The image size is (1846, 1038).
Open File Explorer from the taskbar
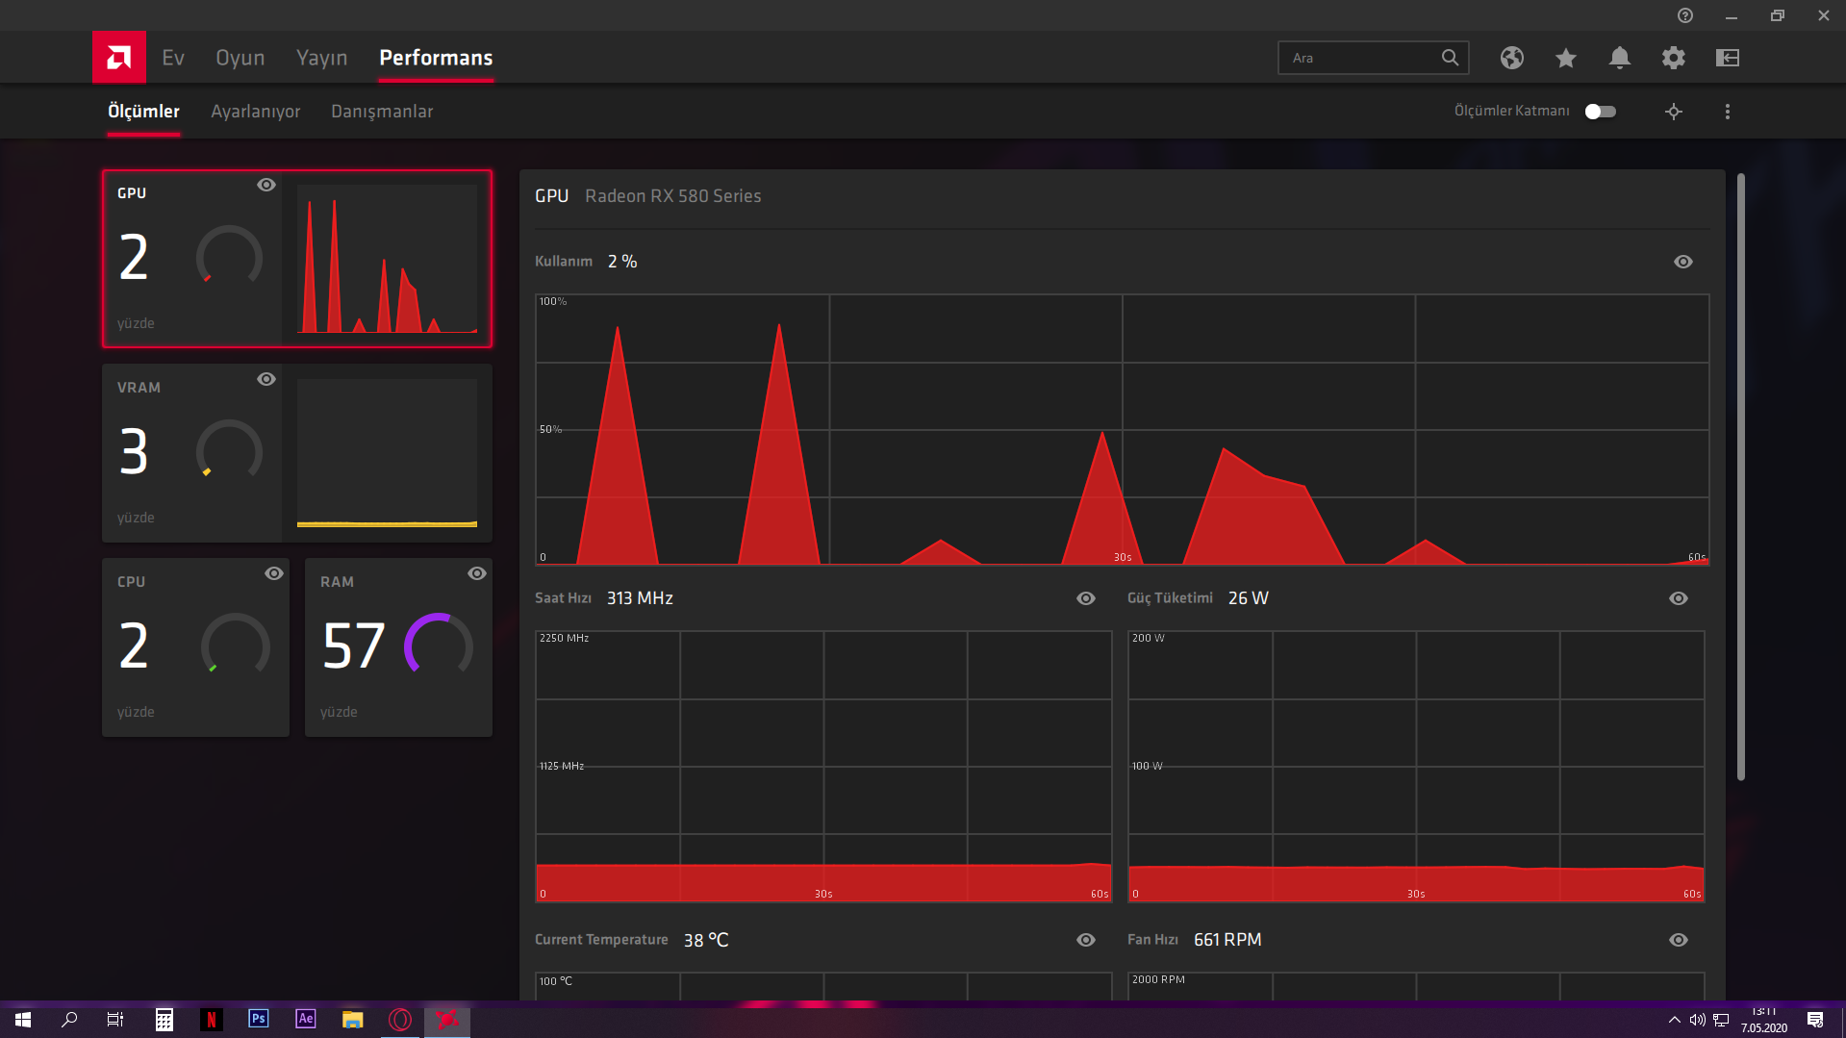[x=352, y=1019]
